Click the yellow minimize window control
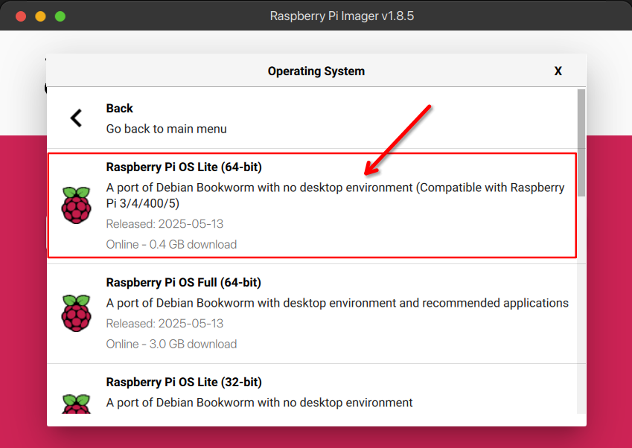This screenshot has height=448, width=632. point(40,15)
